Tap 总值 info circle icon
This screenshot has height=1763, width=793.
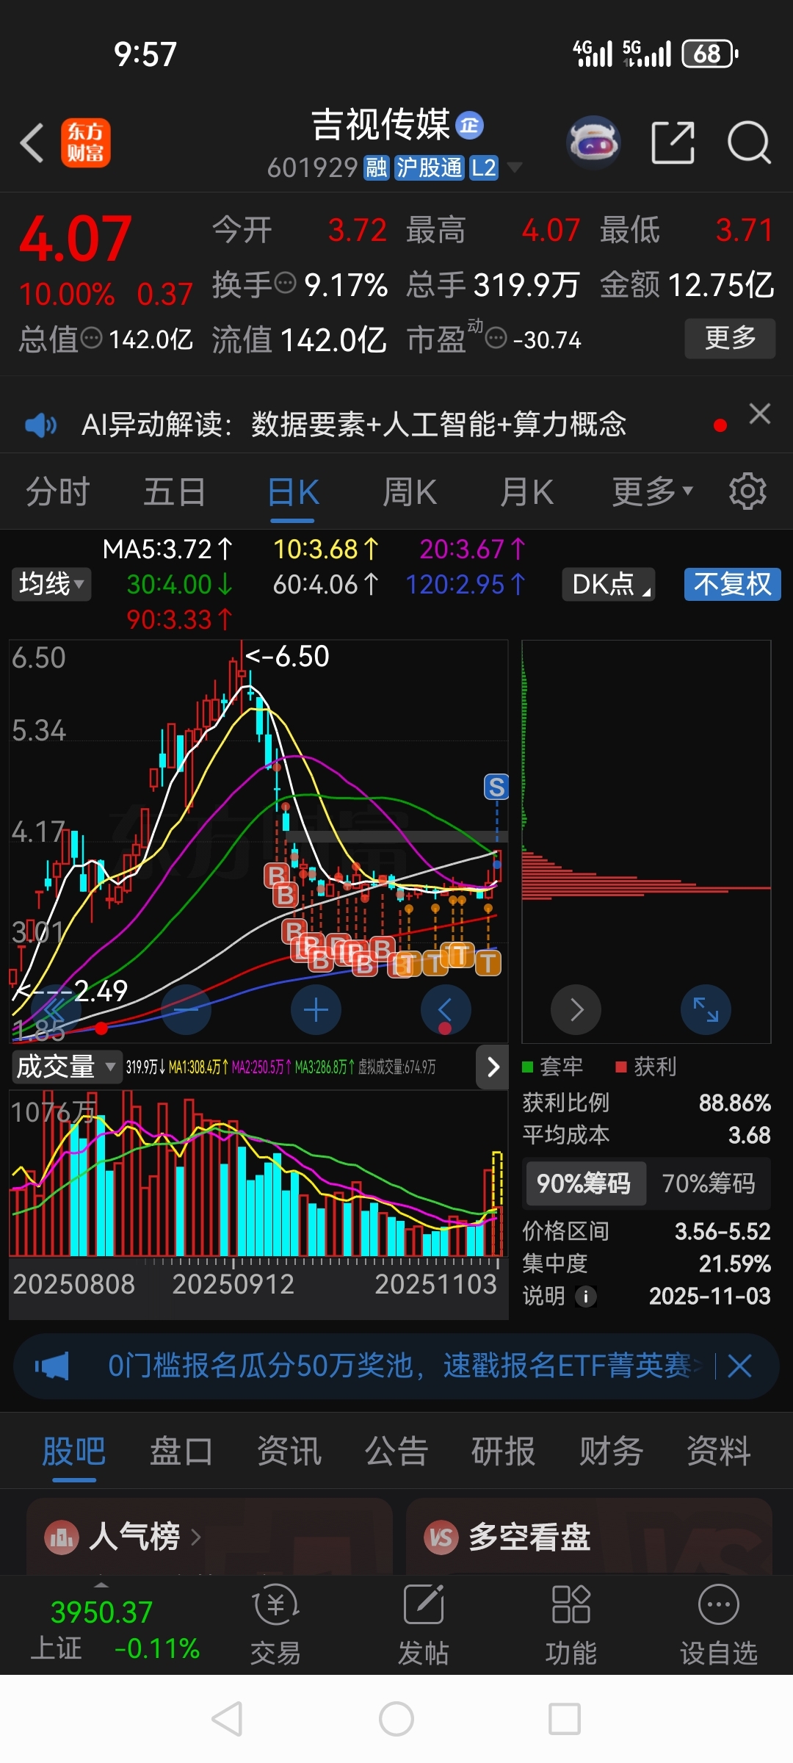pos(91,339)
